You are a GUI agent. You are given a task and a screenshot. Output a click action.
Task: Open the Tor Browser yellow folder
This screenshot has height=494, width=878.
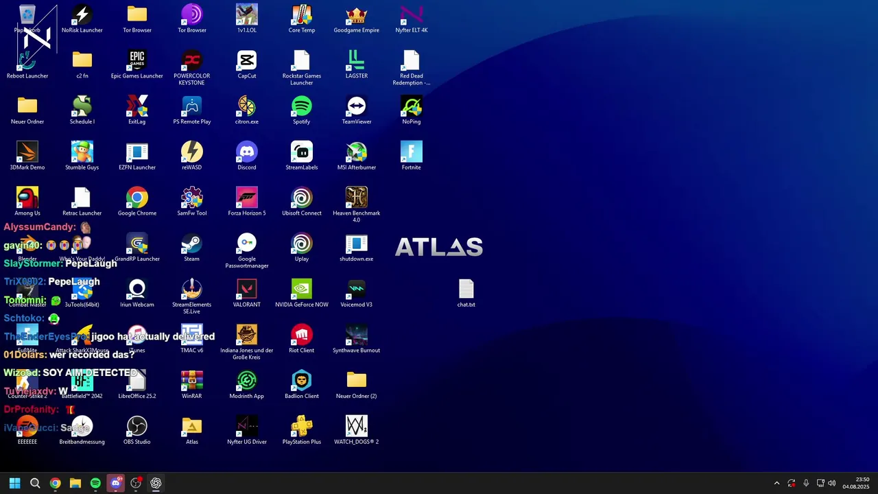[x=137, y=19]
